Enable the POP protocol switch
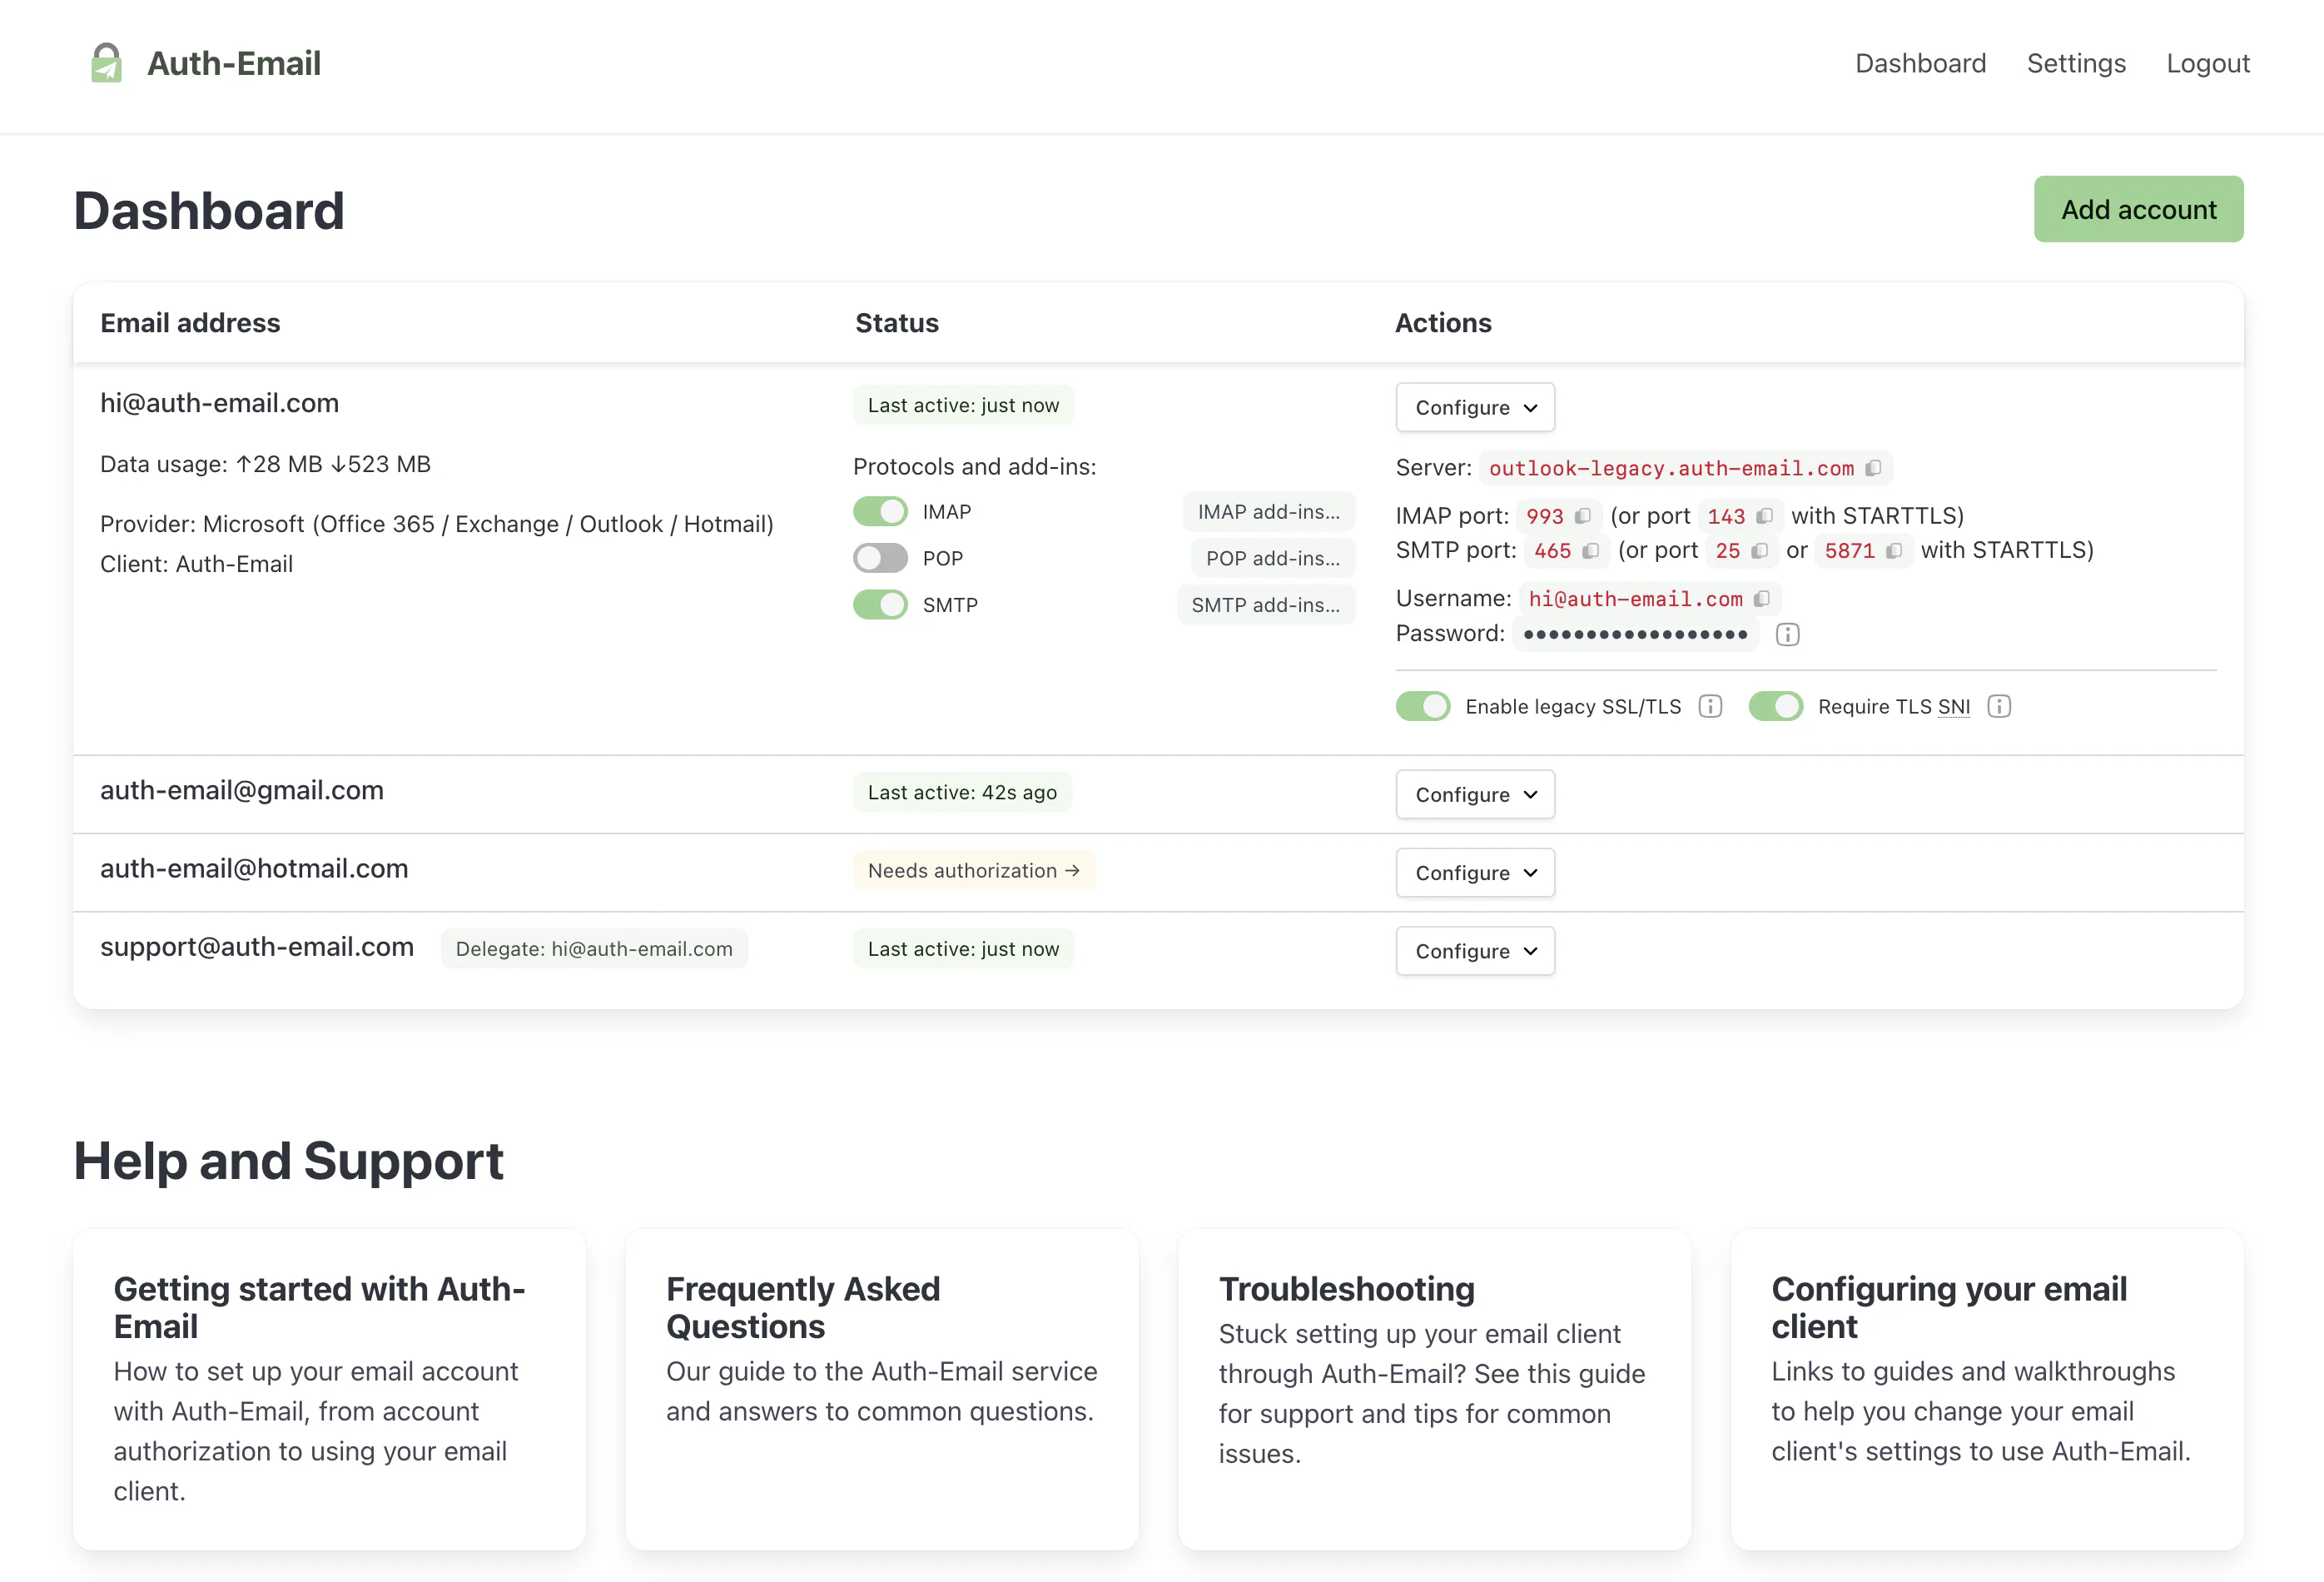 pos(880,558)
